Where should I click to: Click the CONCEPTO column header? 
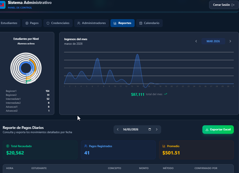[114, 168]
